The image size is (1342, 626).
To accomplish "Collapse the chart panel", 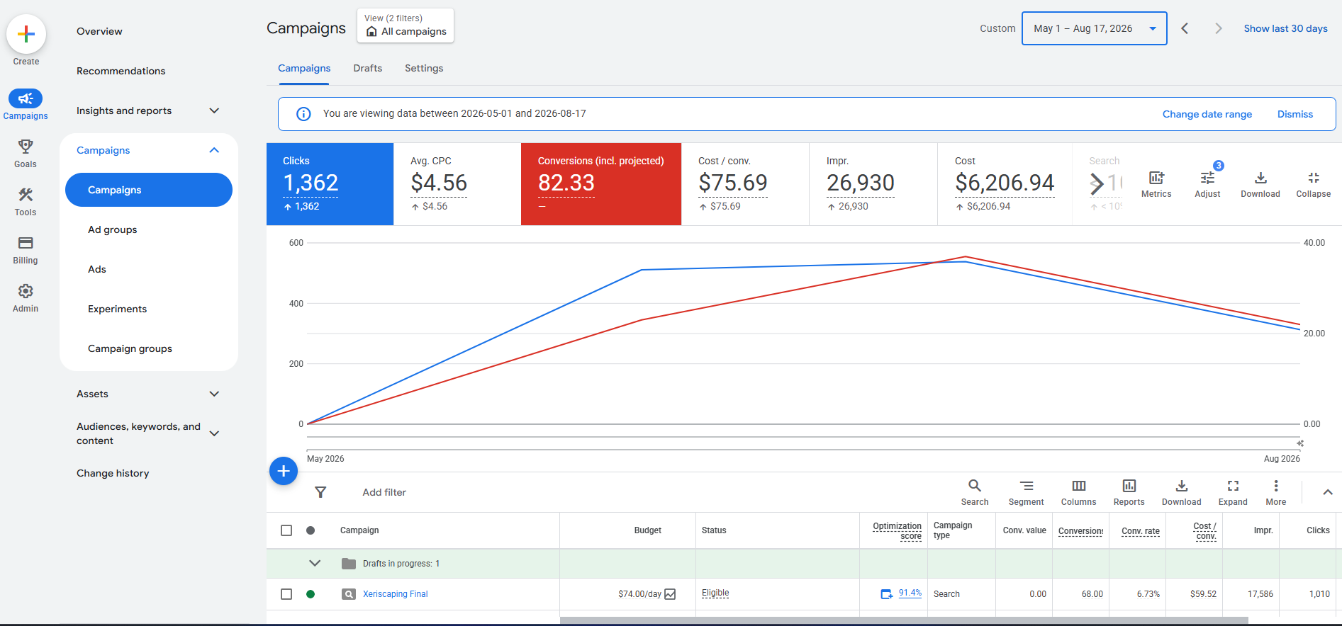I will 1314,178.
